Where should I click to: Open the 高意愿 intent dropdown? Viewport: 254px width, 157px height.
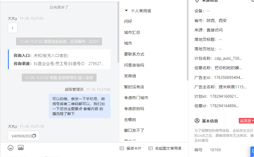pyautogui.click(x=246, y=121)
